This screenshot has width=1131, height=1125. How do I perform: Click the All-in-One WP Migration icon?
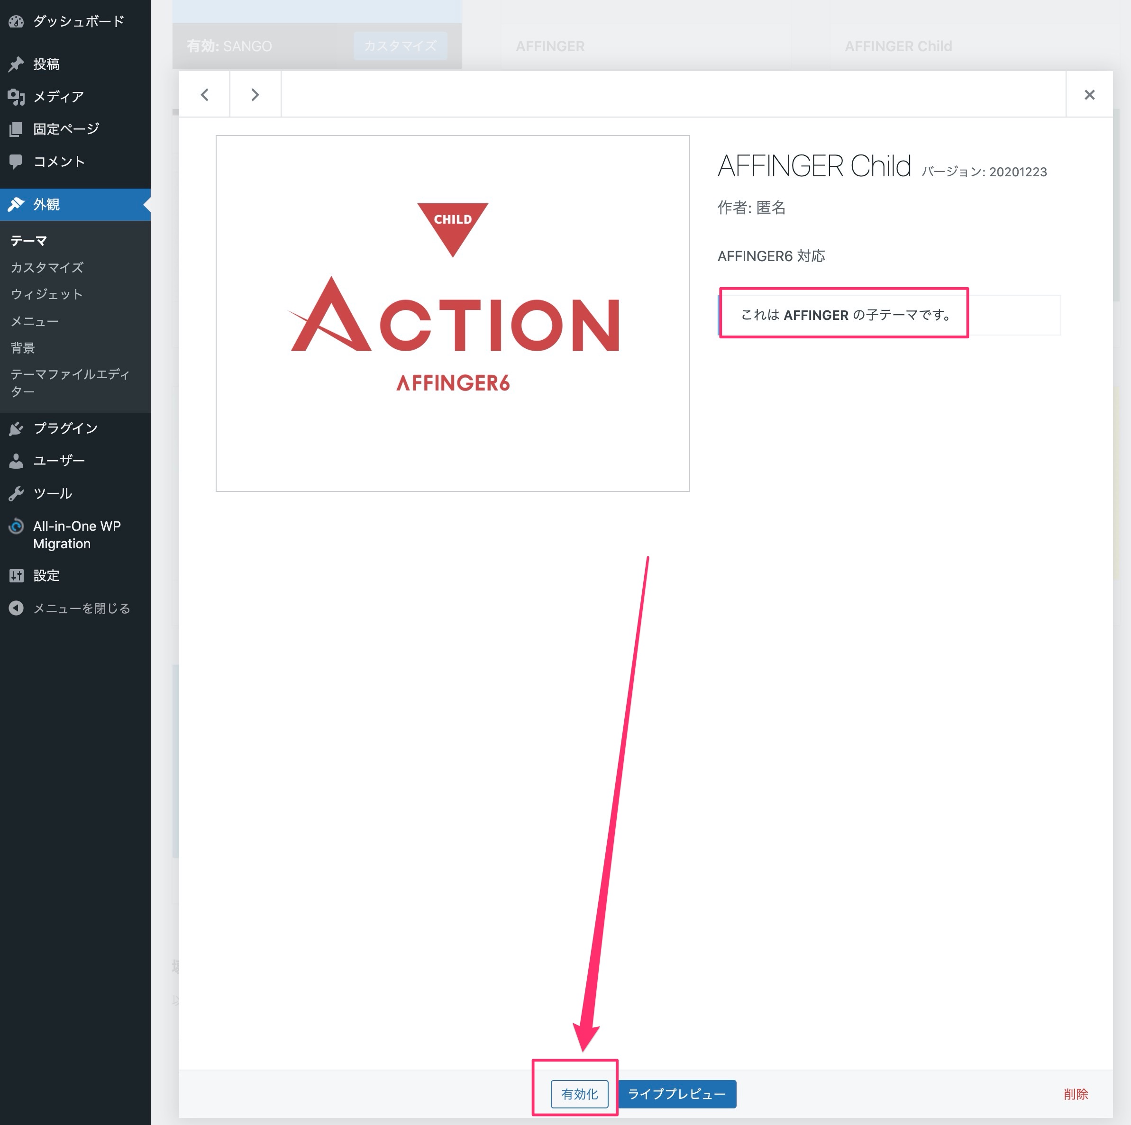coord(17,526)
